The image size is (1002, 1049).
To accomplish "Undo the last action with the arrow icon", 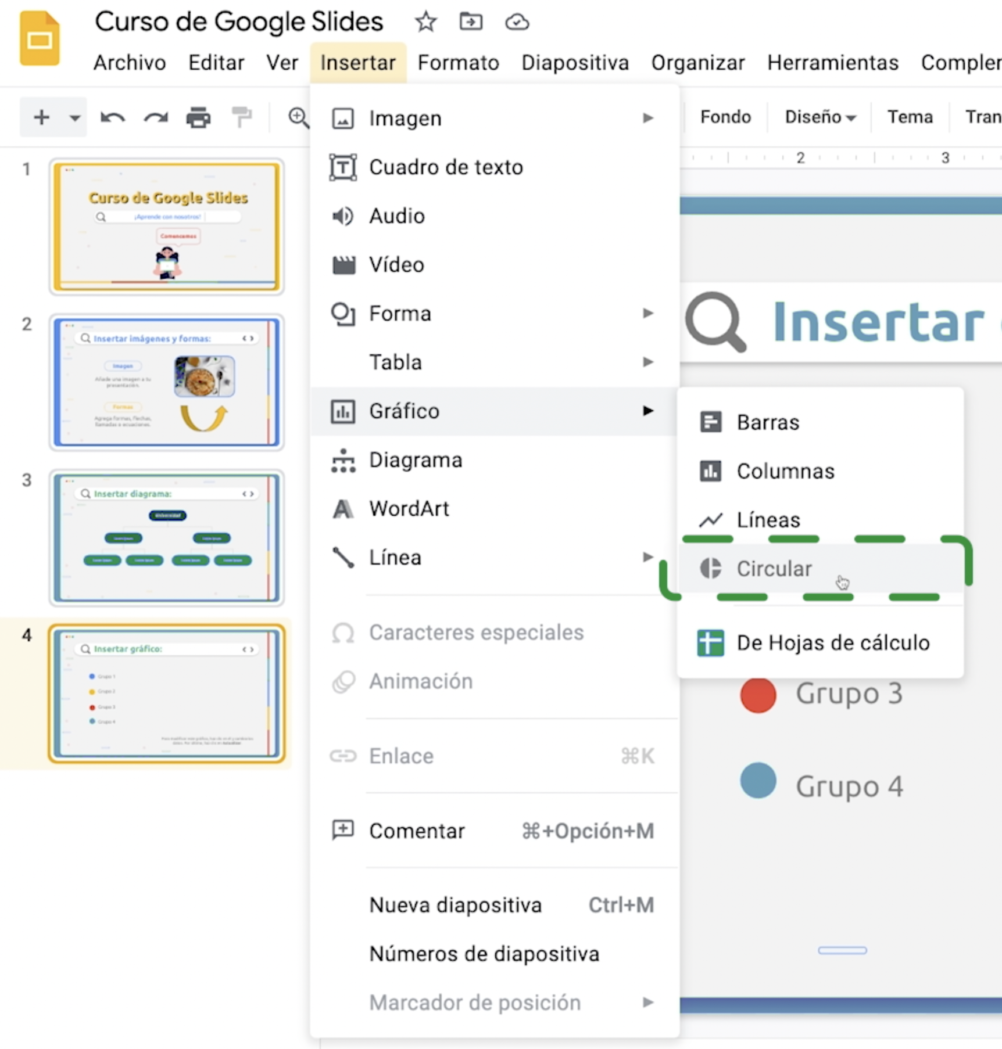I will (113, 117).
